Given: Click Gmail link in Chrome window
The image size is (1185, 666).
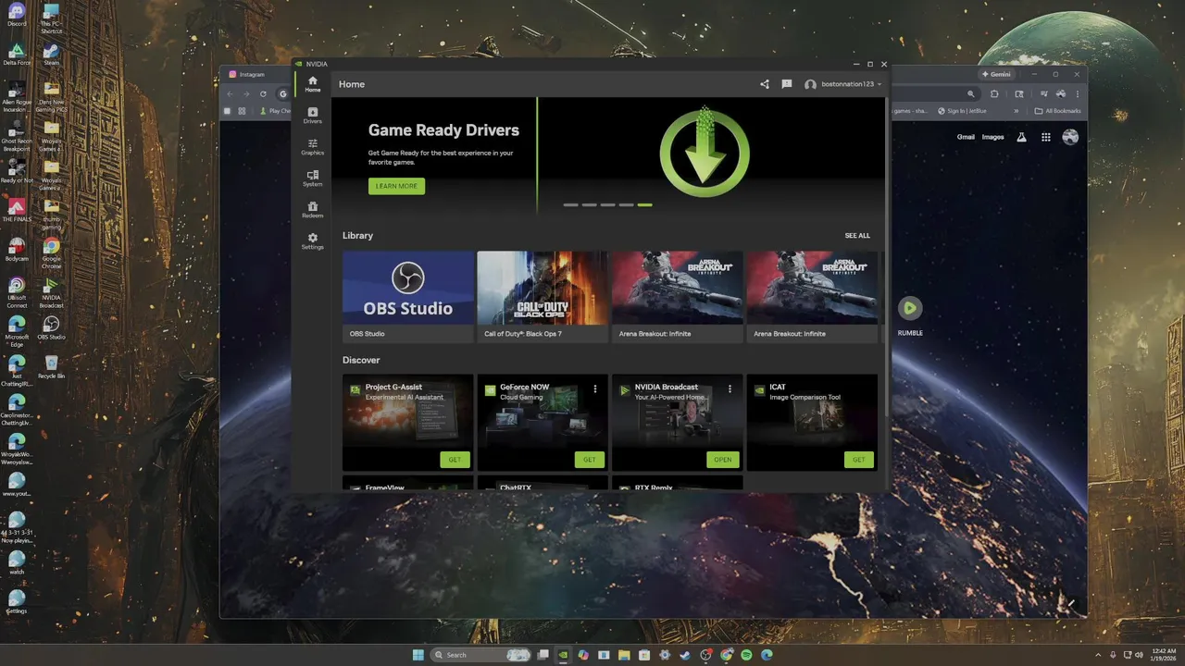Looking at the screenshot, I should [x=966, y=137].
